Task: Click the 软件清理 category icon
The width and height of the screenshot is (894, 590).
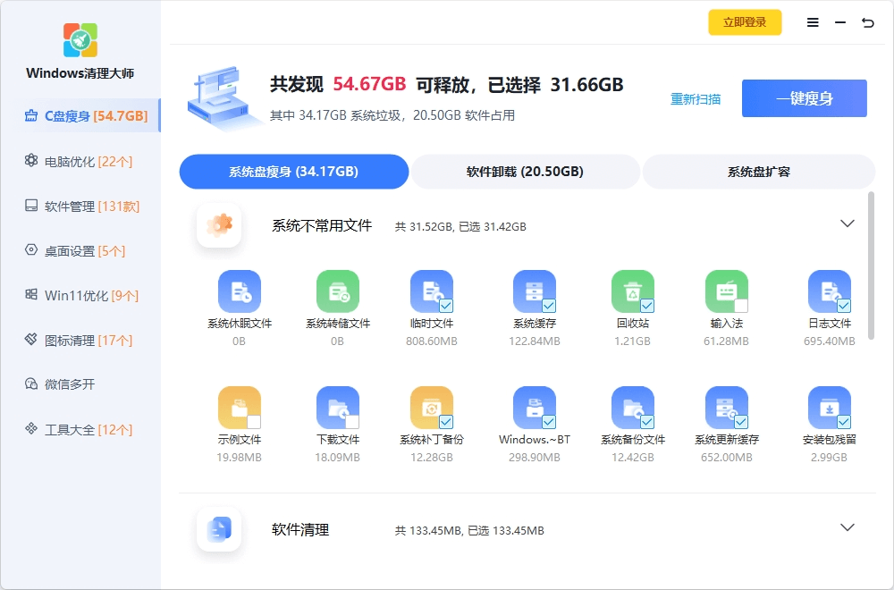Action: click(219, 529)
